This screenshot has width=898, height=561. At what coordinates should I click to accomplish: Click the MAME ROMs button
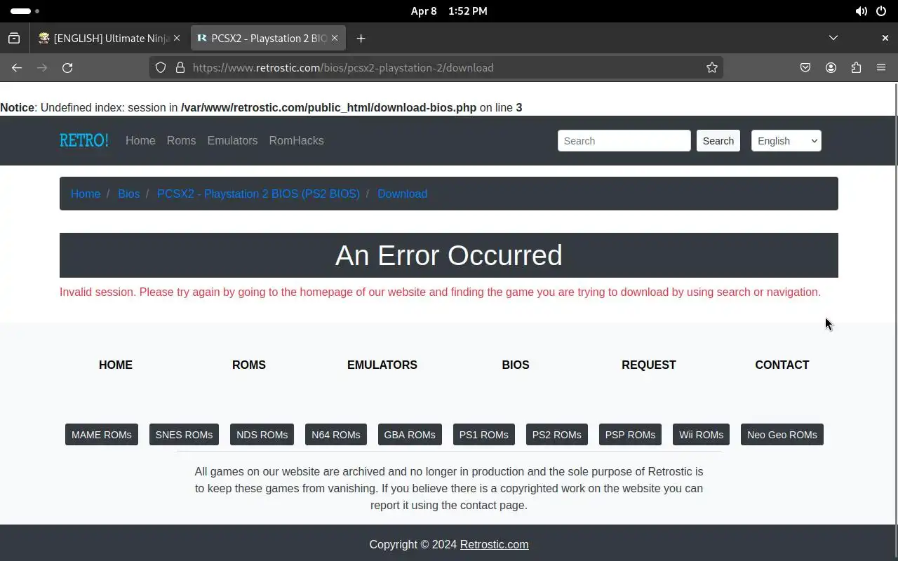102,435
